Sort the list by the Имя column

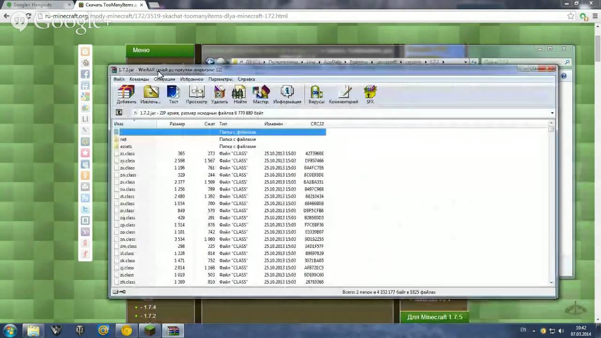(x=135, y=124)
